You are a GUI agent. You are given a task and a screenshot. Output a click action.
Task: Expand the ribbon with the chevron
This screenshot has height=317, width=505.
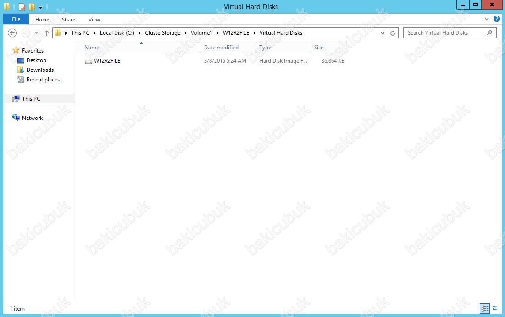486,19
